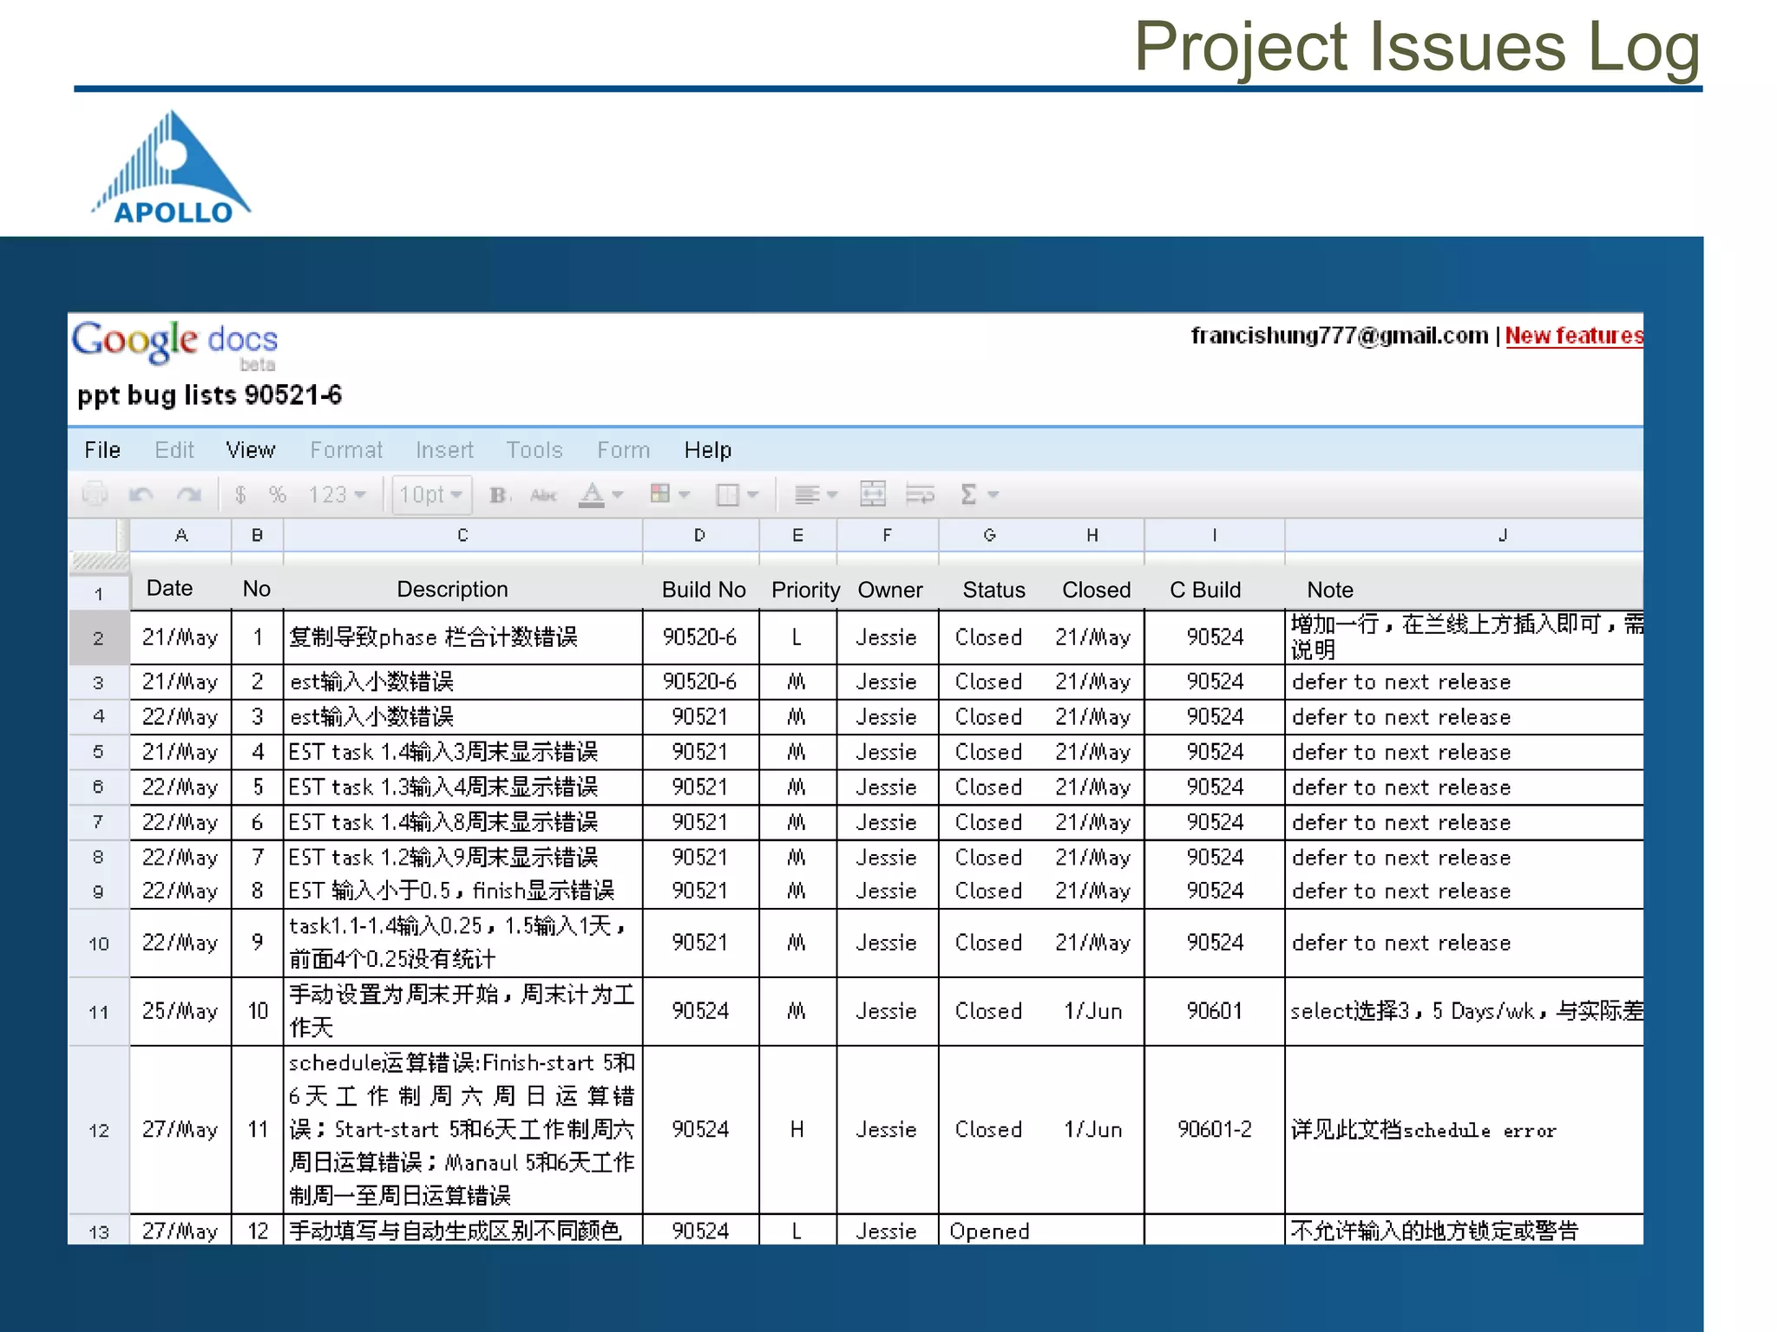
Task: Select row 12 header
Action: point(98,1131)
